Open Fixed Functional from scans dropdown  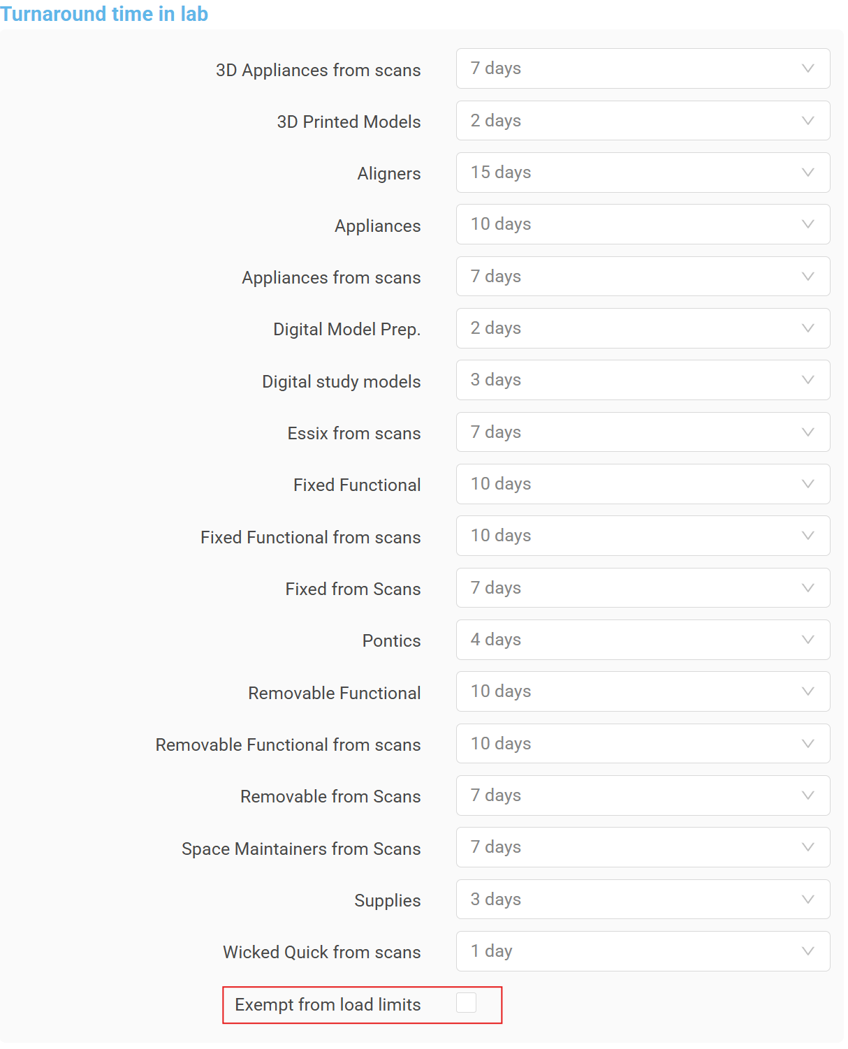click(642, 536)
